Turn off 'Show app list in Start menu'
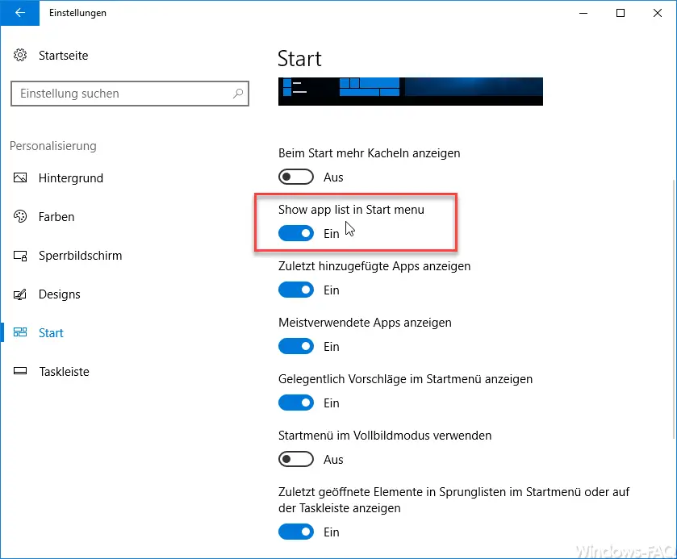Image resolution: width=677 pixels, height=559 pixels. [x=296, y=234]
